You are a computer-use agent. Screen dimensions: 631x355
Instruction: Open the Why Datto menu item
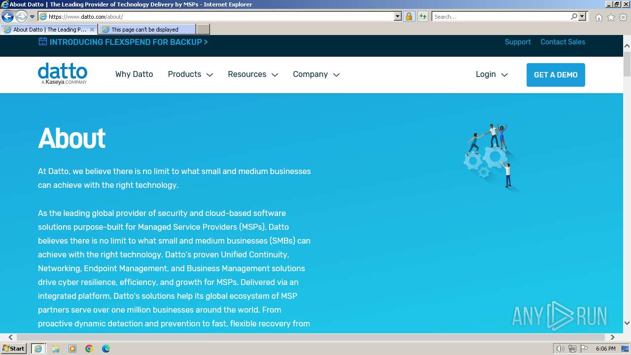click(134, 74)
